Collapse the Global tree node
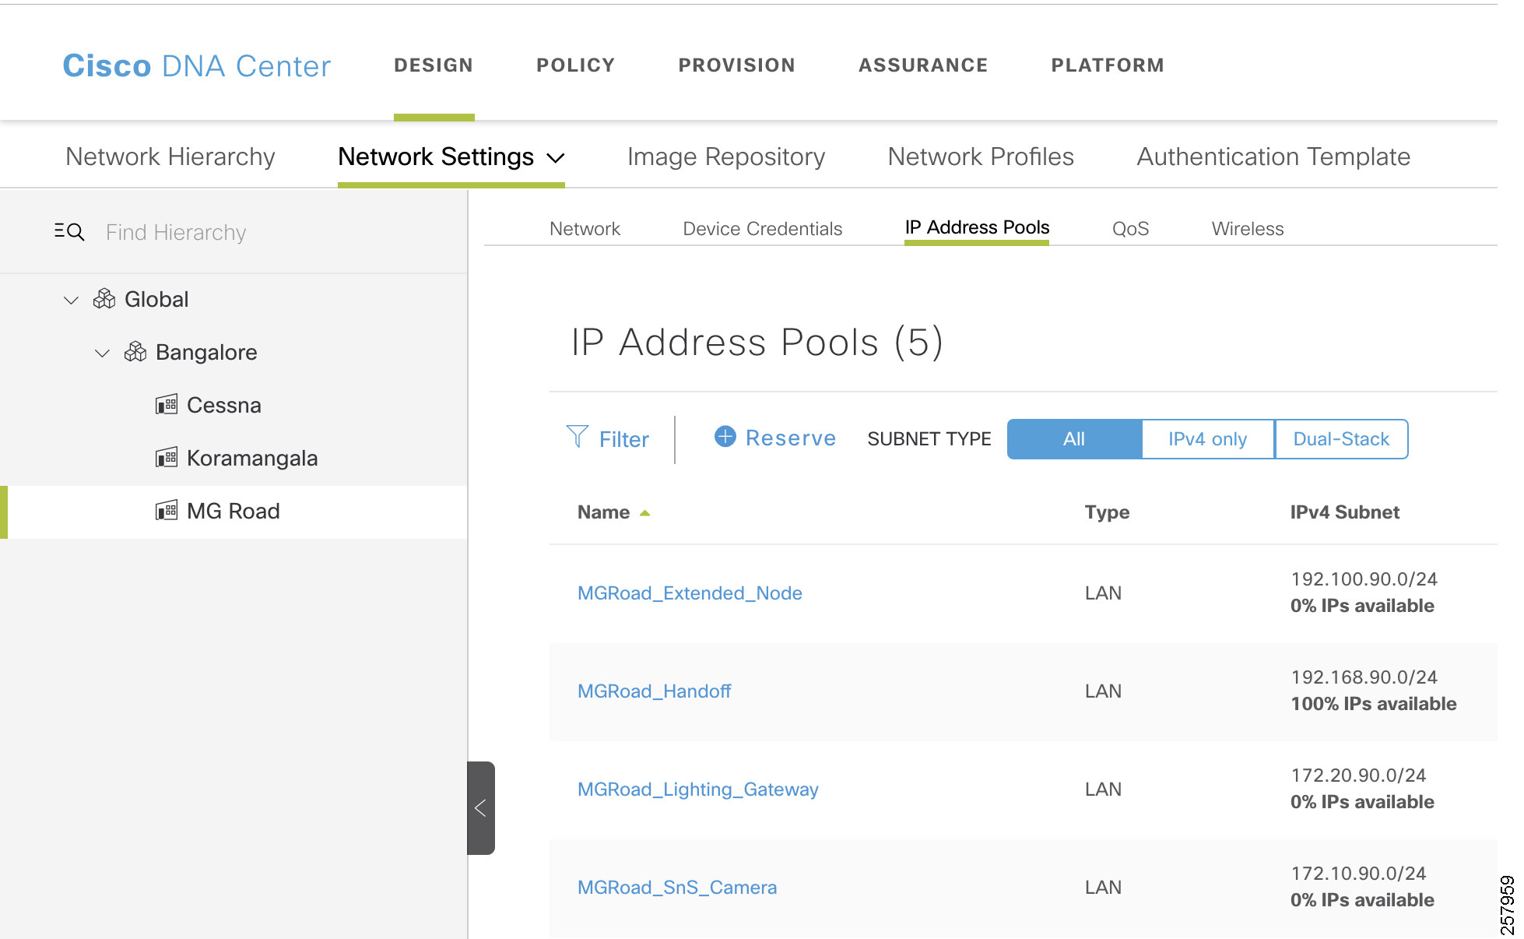This screenshot has width=1524, height=939. pyautogui.click(x=71, y=300)
